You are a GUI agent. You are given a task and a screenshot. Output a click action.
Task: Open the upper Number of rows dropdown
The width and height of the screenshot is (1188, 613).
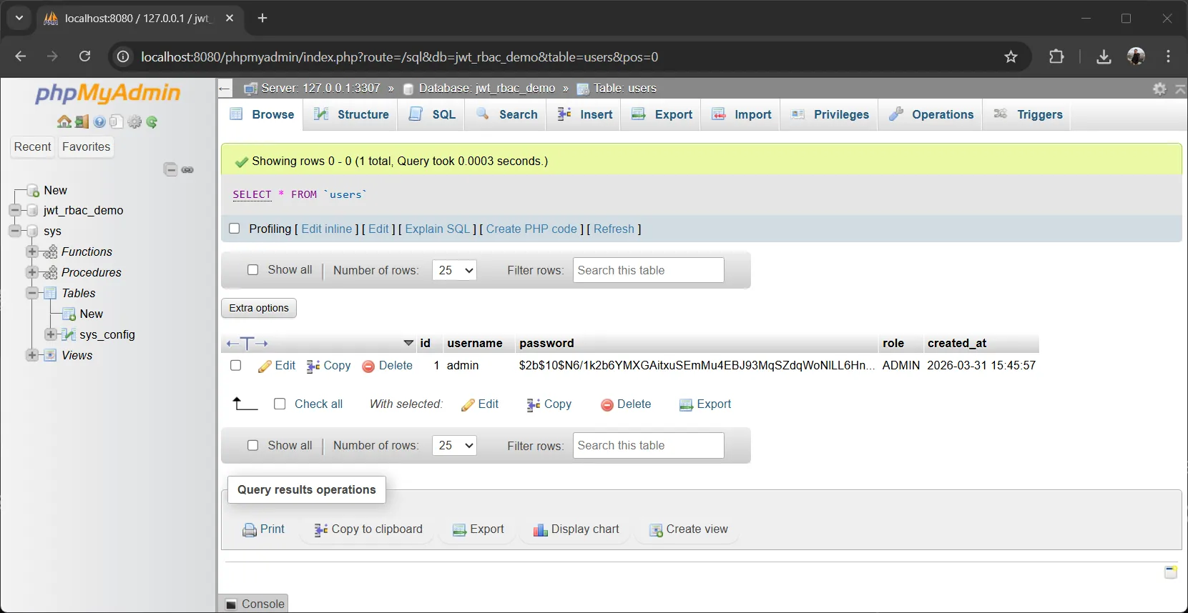coord(454,270)
